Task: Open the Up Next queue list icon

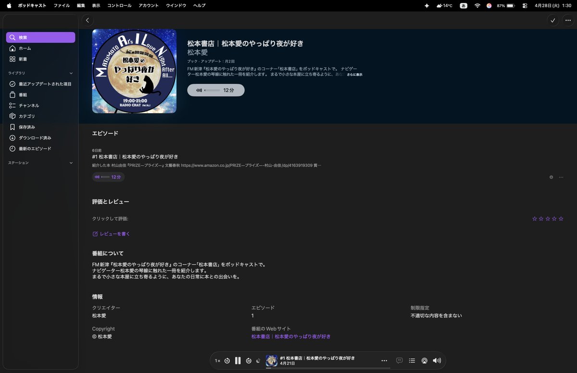Action: (412, 361)
